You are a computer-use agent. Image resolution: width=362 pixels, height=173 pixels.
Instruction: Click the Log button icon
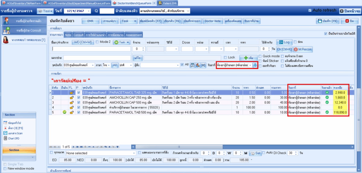tap(281, 42)
